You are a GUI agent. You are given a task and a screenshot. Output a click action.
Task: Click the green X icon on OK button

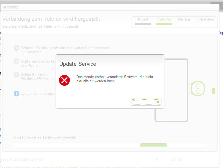point(157,102)
